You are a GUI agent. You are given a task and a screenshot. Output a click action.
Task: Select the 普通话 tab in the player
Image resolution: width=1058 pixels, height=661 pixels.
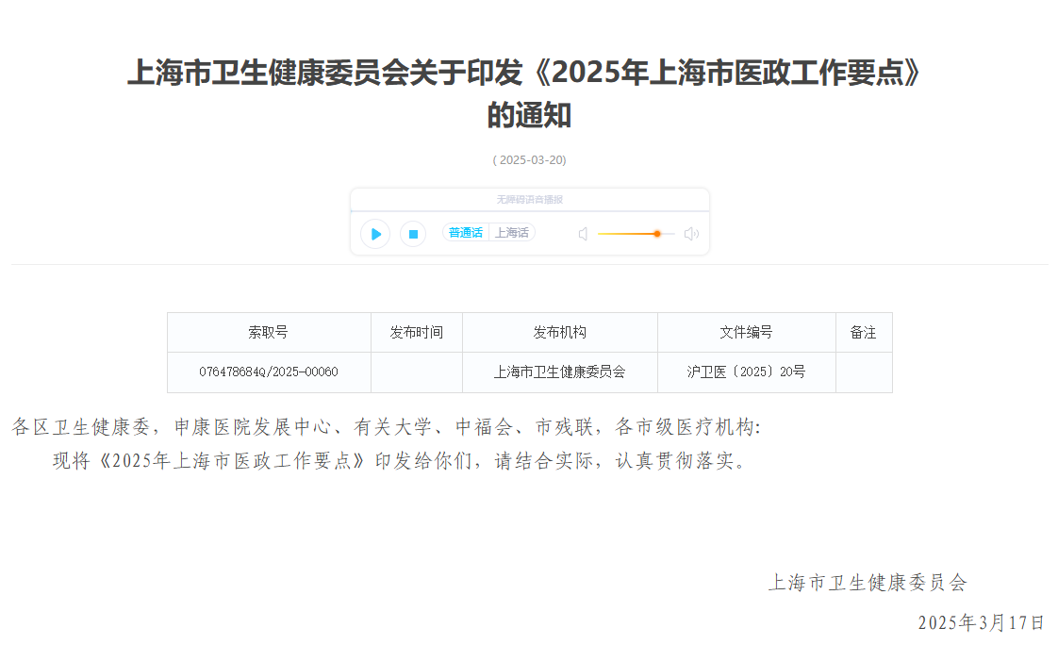click(x=466, y=232)
